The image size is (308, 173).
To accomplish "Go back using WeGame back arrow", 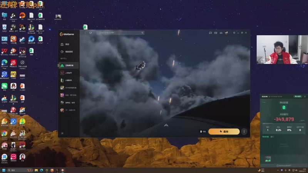I will pos(85,33).
